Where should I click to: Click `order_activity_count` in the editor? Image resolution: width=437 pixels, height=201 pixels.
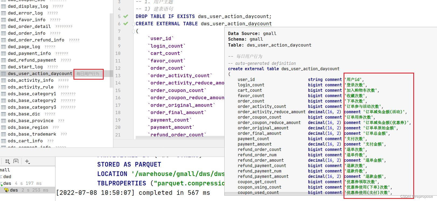tap(180, 76)
